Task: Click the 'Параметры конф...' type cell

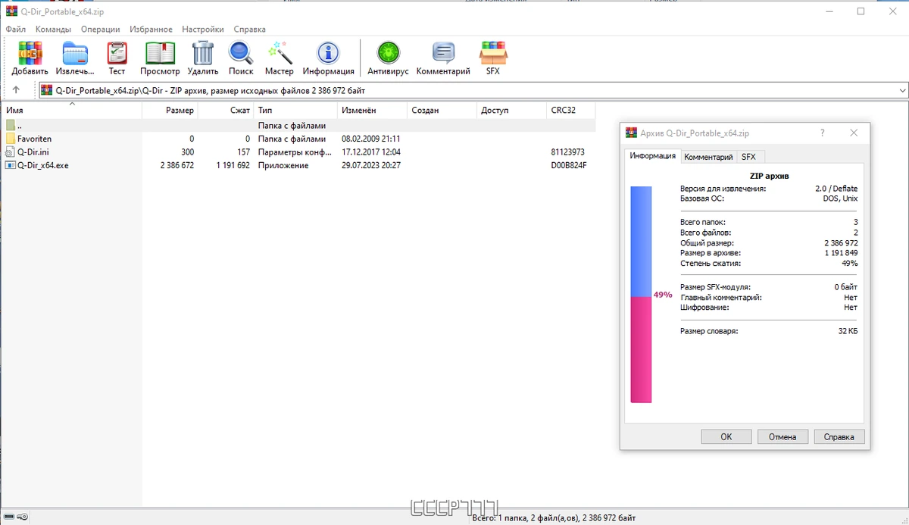Action: click(x=295, y=152)
